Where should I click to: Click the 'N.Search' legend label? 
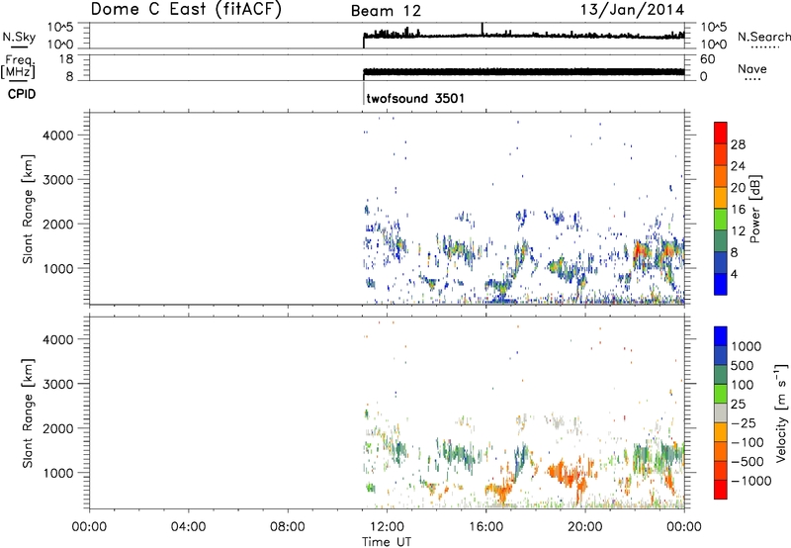763,37
